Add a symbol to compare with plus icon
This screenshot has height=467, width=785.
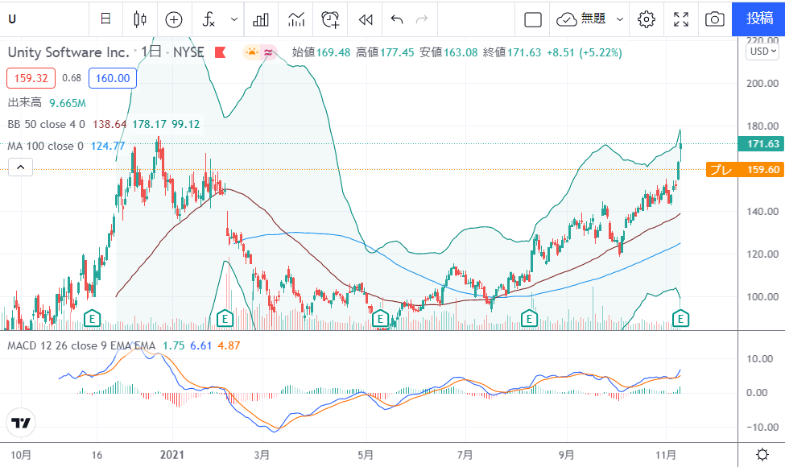coord(174,19)
